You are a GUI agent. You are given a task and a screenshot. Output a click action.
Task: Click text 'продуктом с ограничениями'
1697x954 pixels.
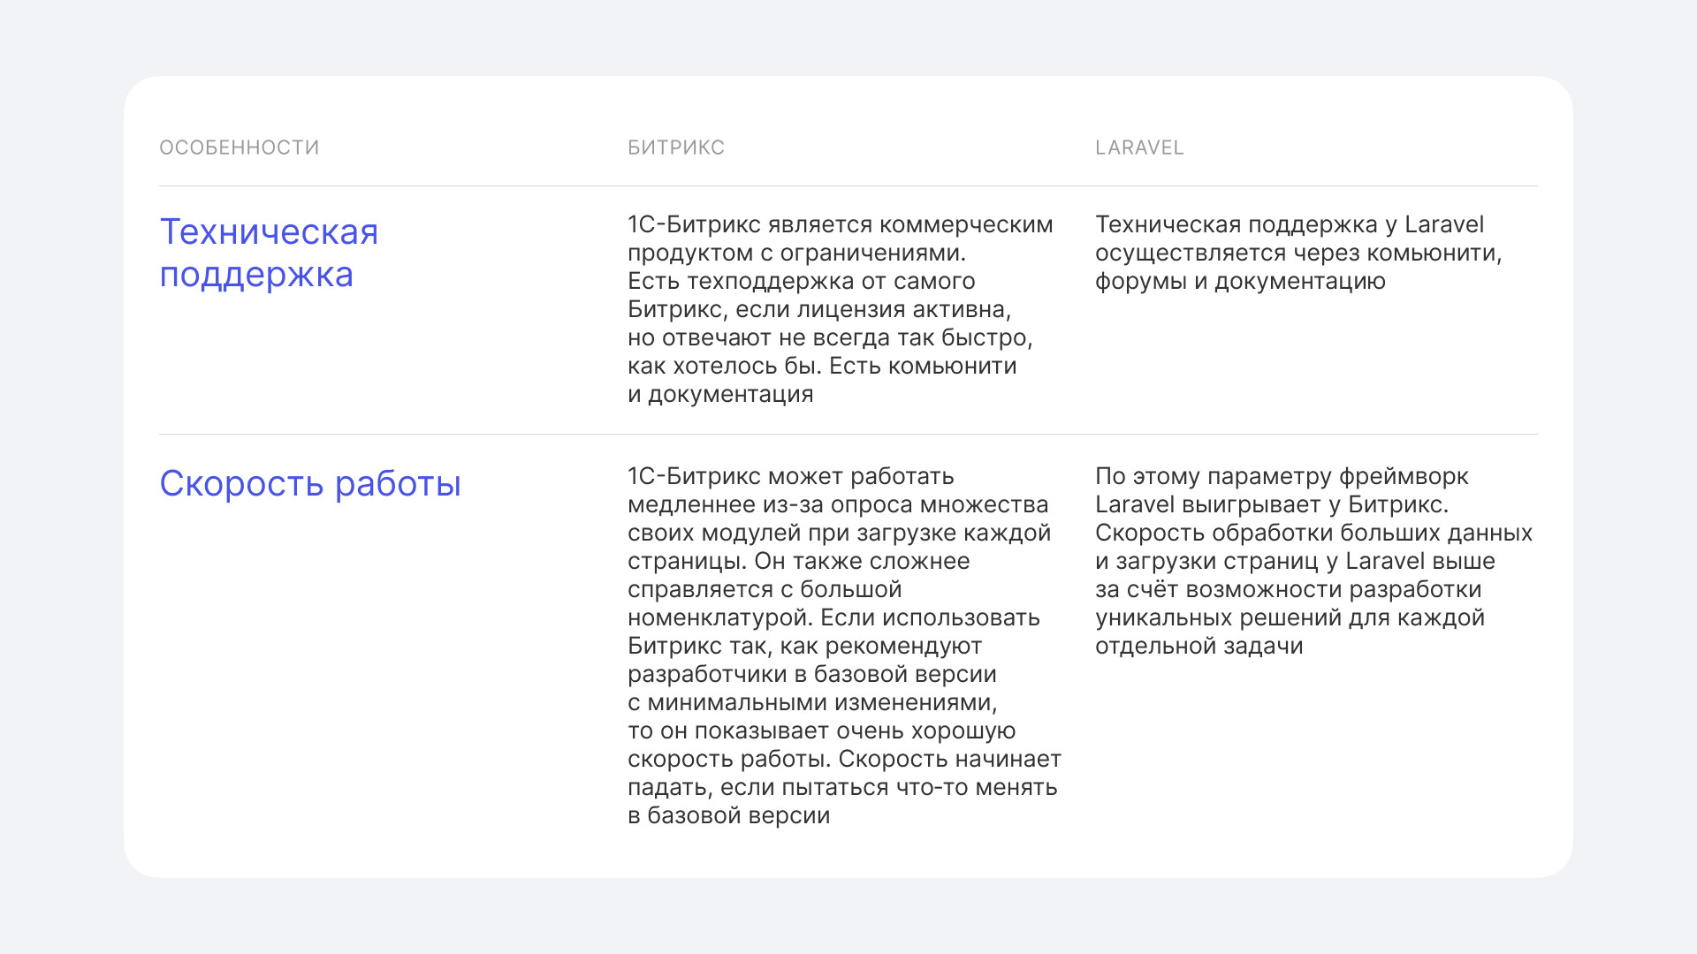coord(795,253)
